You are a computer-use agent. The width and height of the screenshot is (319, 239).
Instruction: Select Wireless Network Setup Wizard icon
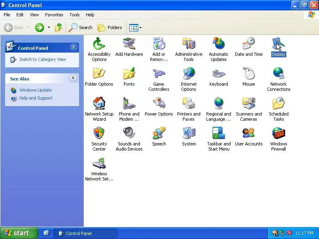99,163
